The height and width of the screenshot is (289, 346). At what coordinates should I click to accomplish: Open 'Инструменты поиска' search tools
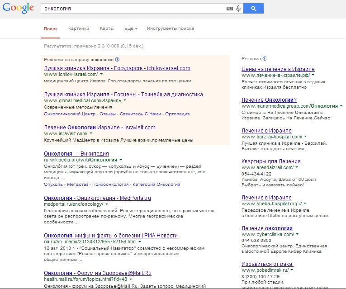(171, 28)
